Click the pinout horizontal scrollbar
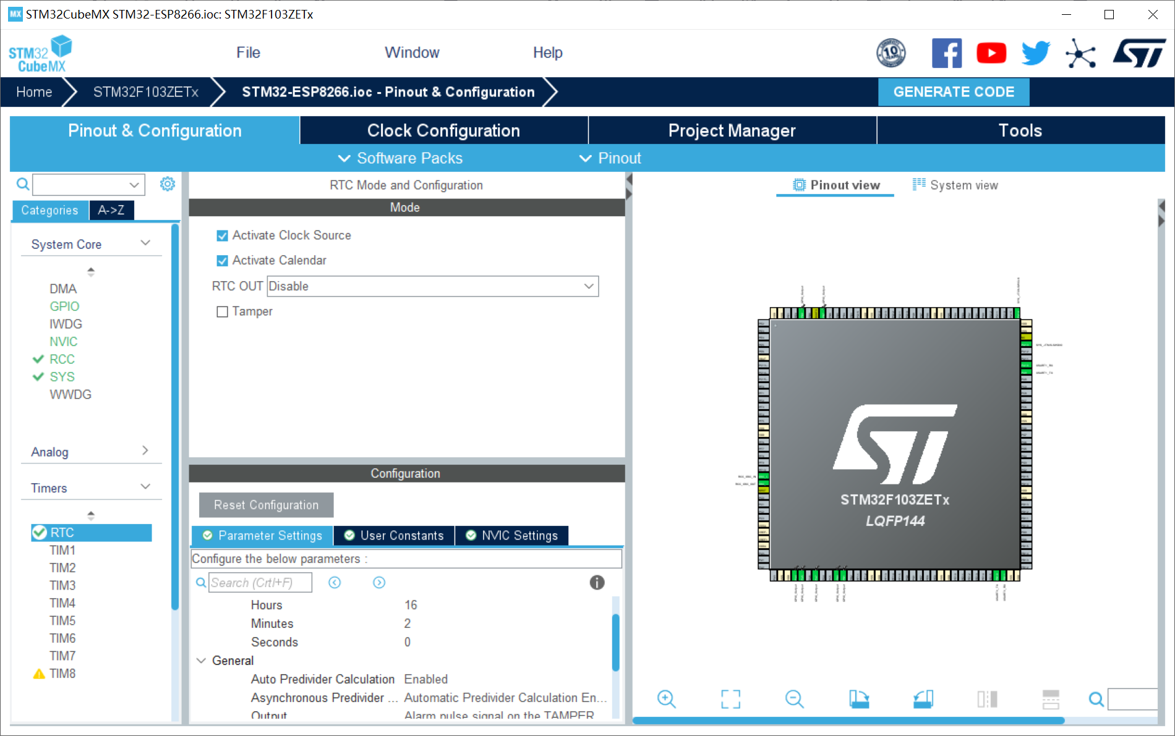The image size is (1175, 736). click(848, 721)
